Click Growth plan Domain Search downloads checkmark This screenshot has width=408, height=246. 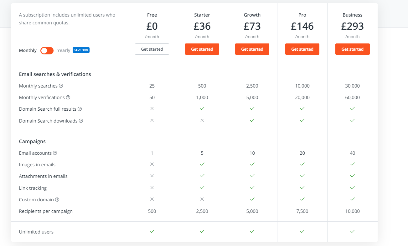(252, 120)
